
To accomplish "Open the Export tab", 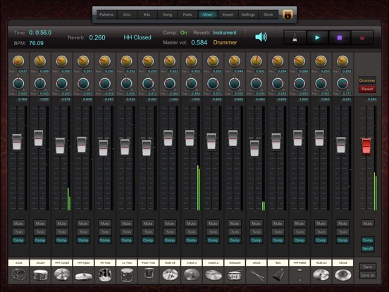I will pyautogui.click(x=228, y=15).
